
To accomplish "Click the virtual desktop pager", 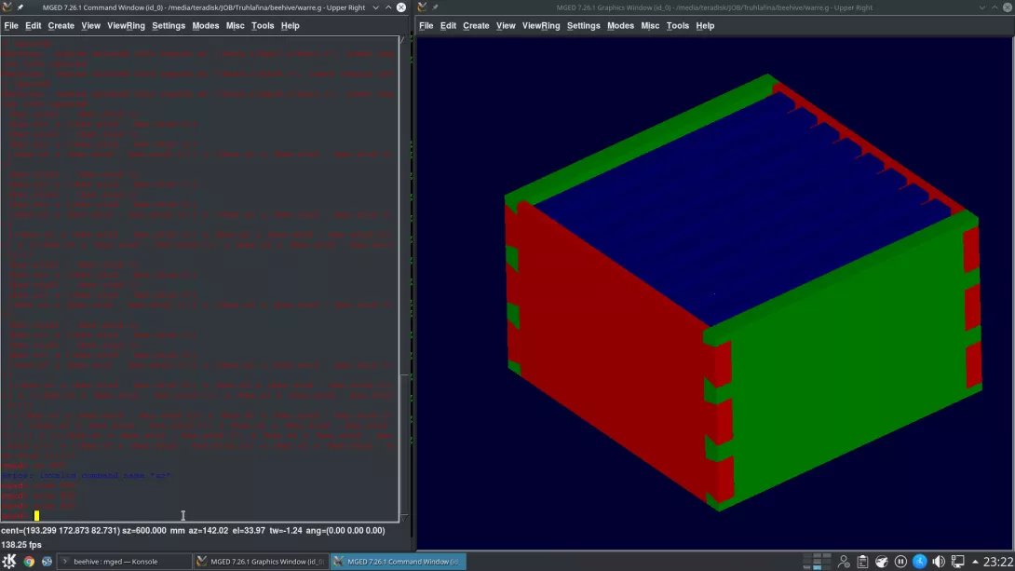I will (x=817, y=562).
